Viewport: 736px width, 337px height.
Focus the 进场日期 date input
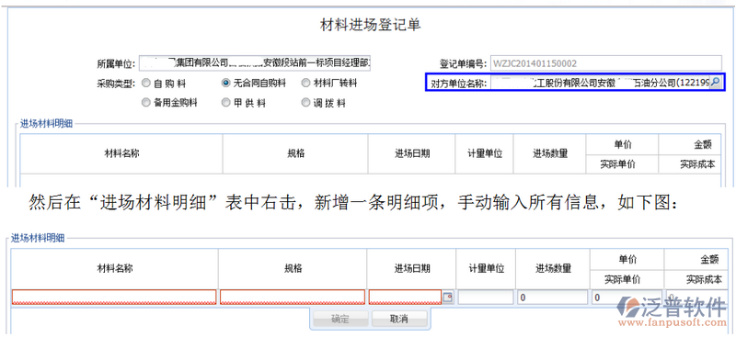tap(406, 298)
